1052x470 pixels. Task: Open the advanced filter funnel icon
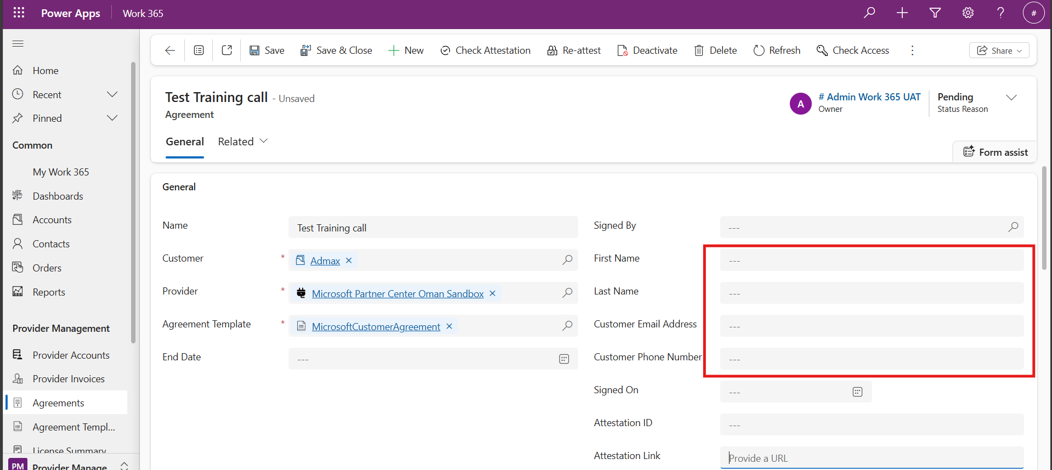coord(935,13)
